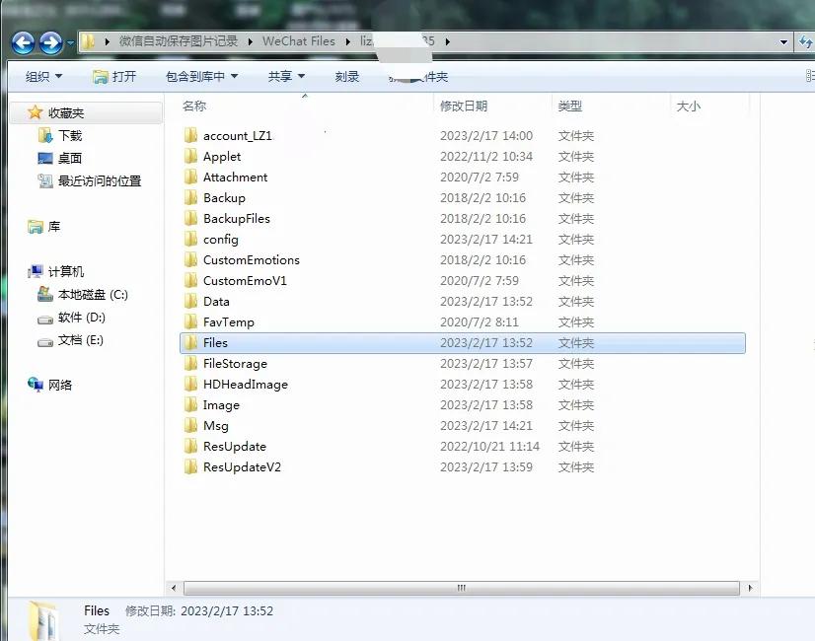The image size is (815, 641).
Task: Sort by 类型 column header
Action: [569, 106]
